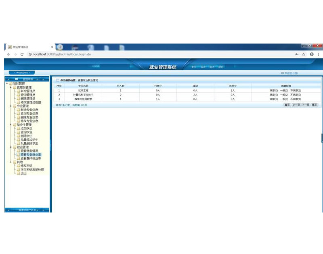Open 新增专业信息 from the tree menu

29,110
